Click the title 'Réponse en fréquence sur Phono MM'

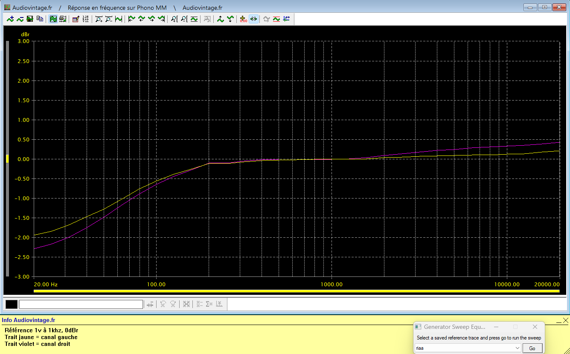click(117, 8)
